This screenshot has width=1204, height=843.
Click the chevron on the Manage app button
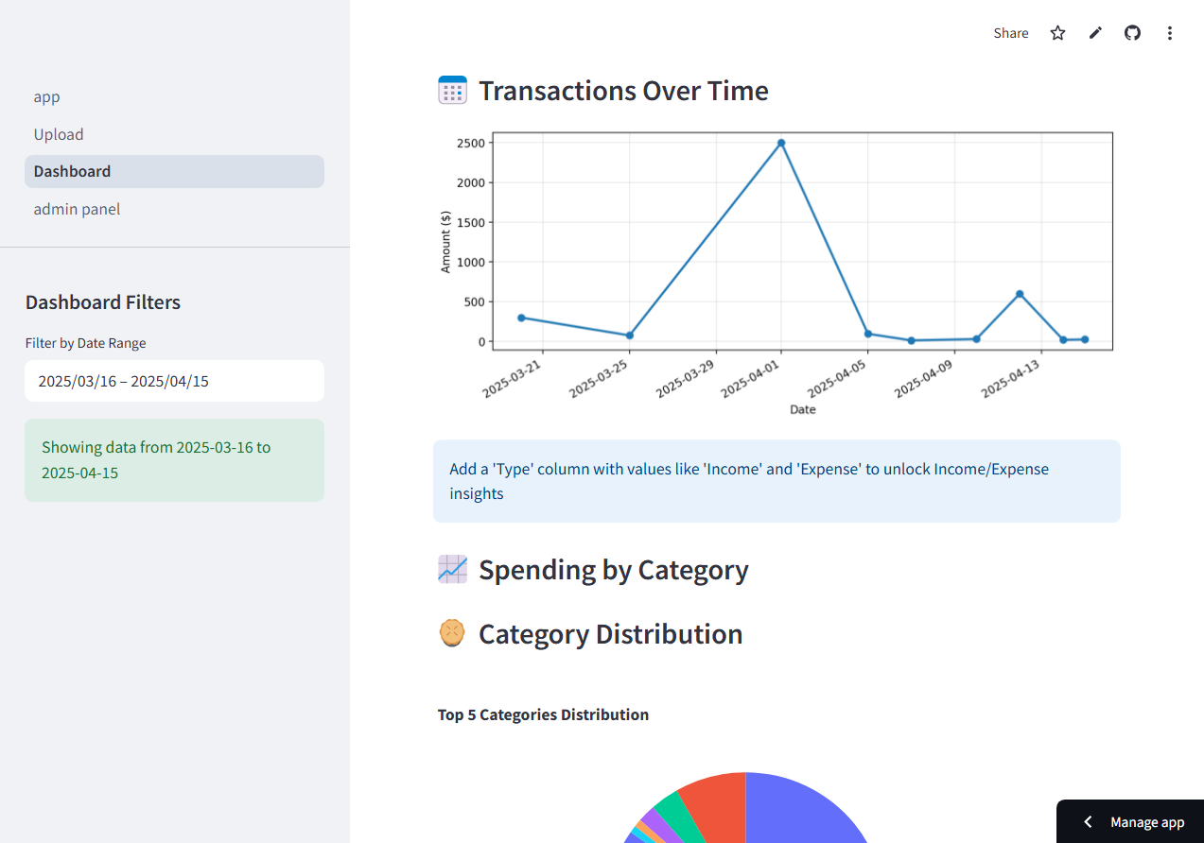[x=1087, y=822]
